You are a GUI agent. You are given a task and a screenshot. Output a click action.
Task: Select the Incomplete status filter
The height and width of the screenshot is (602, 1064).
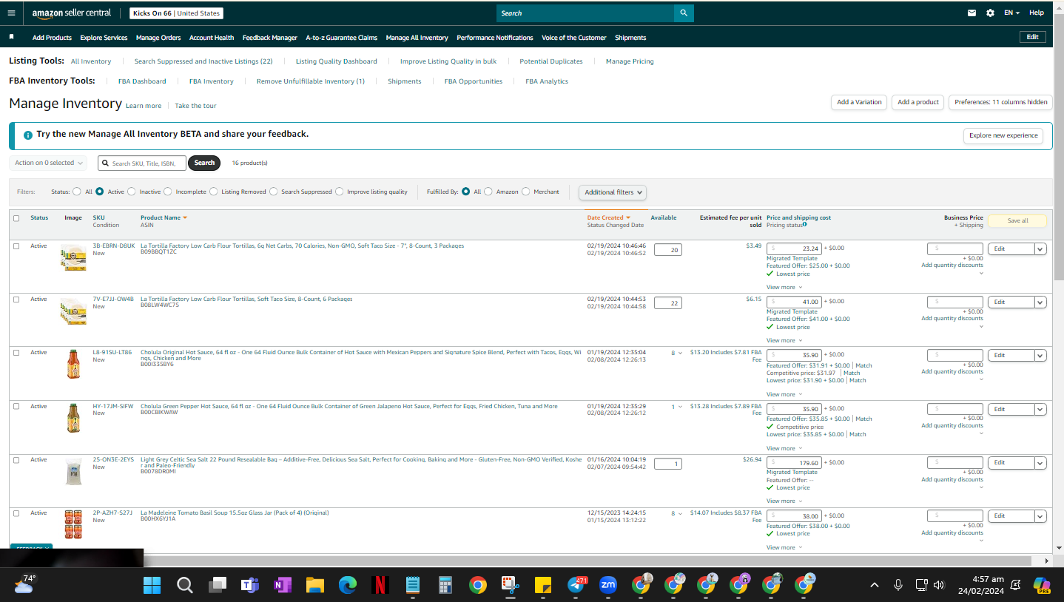click(x=168, y=192)
